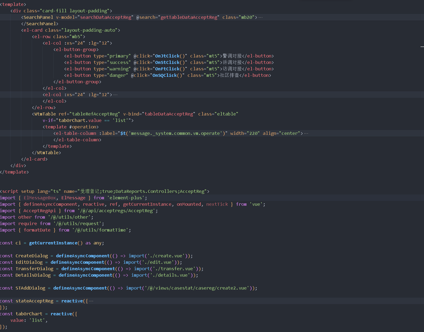This screenshot has width=424, height=332.
Task: Click 'DataReports.Controllers;AcceptReg' in script name
Action: tap(161, 192)
